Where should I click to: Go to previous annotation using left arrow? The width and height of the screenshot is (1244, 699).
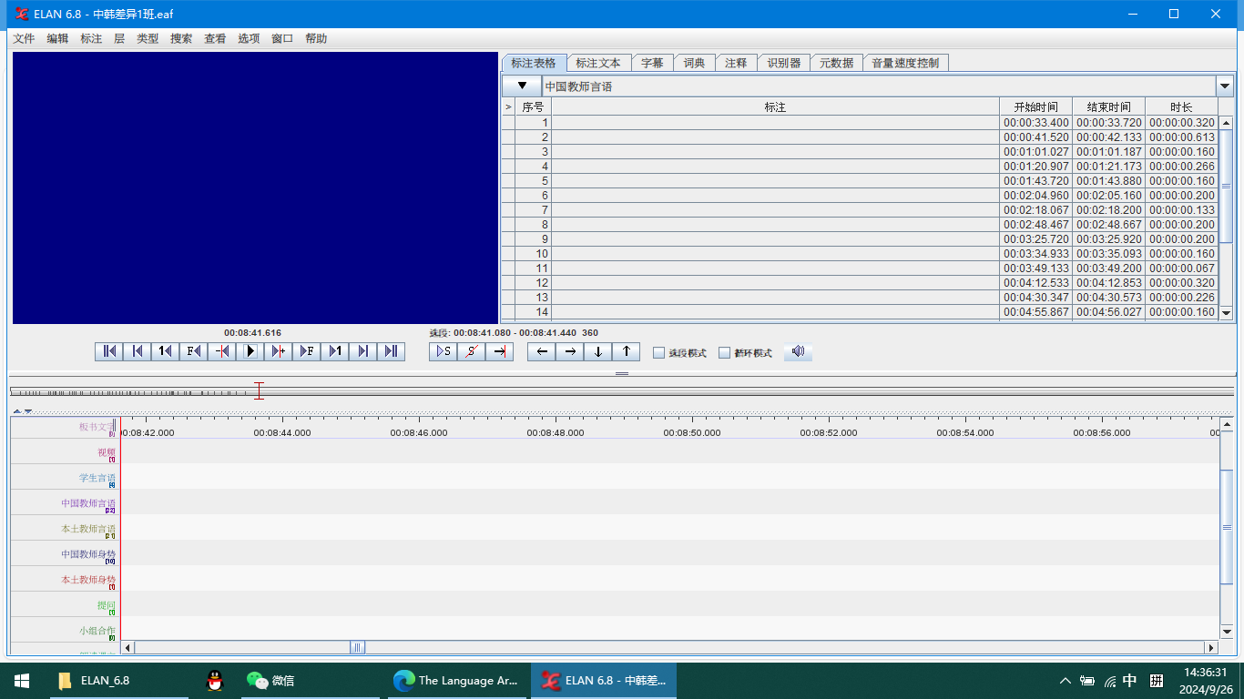(542, 351)
